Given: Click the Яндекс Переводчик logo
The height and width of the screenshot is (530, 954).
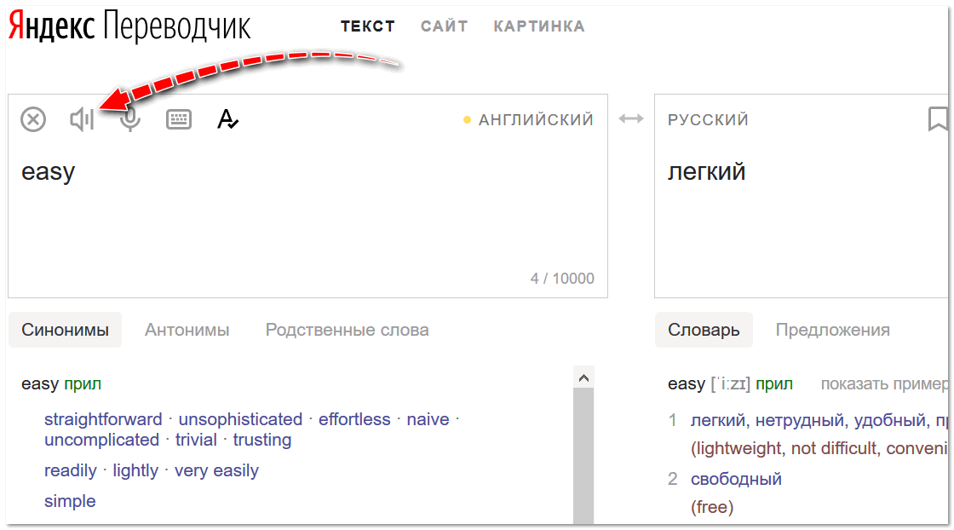Looking at the screenshot, I should click(x=129, y=26).
